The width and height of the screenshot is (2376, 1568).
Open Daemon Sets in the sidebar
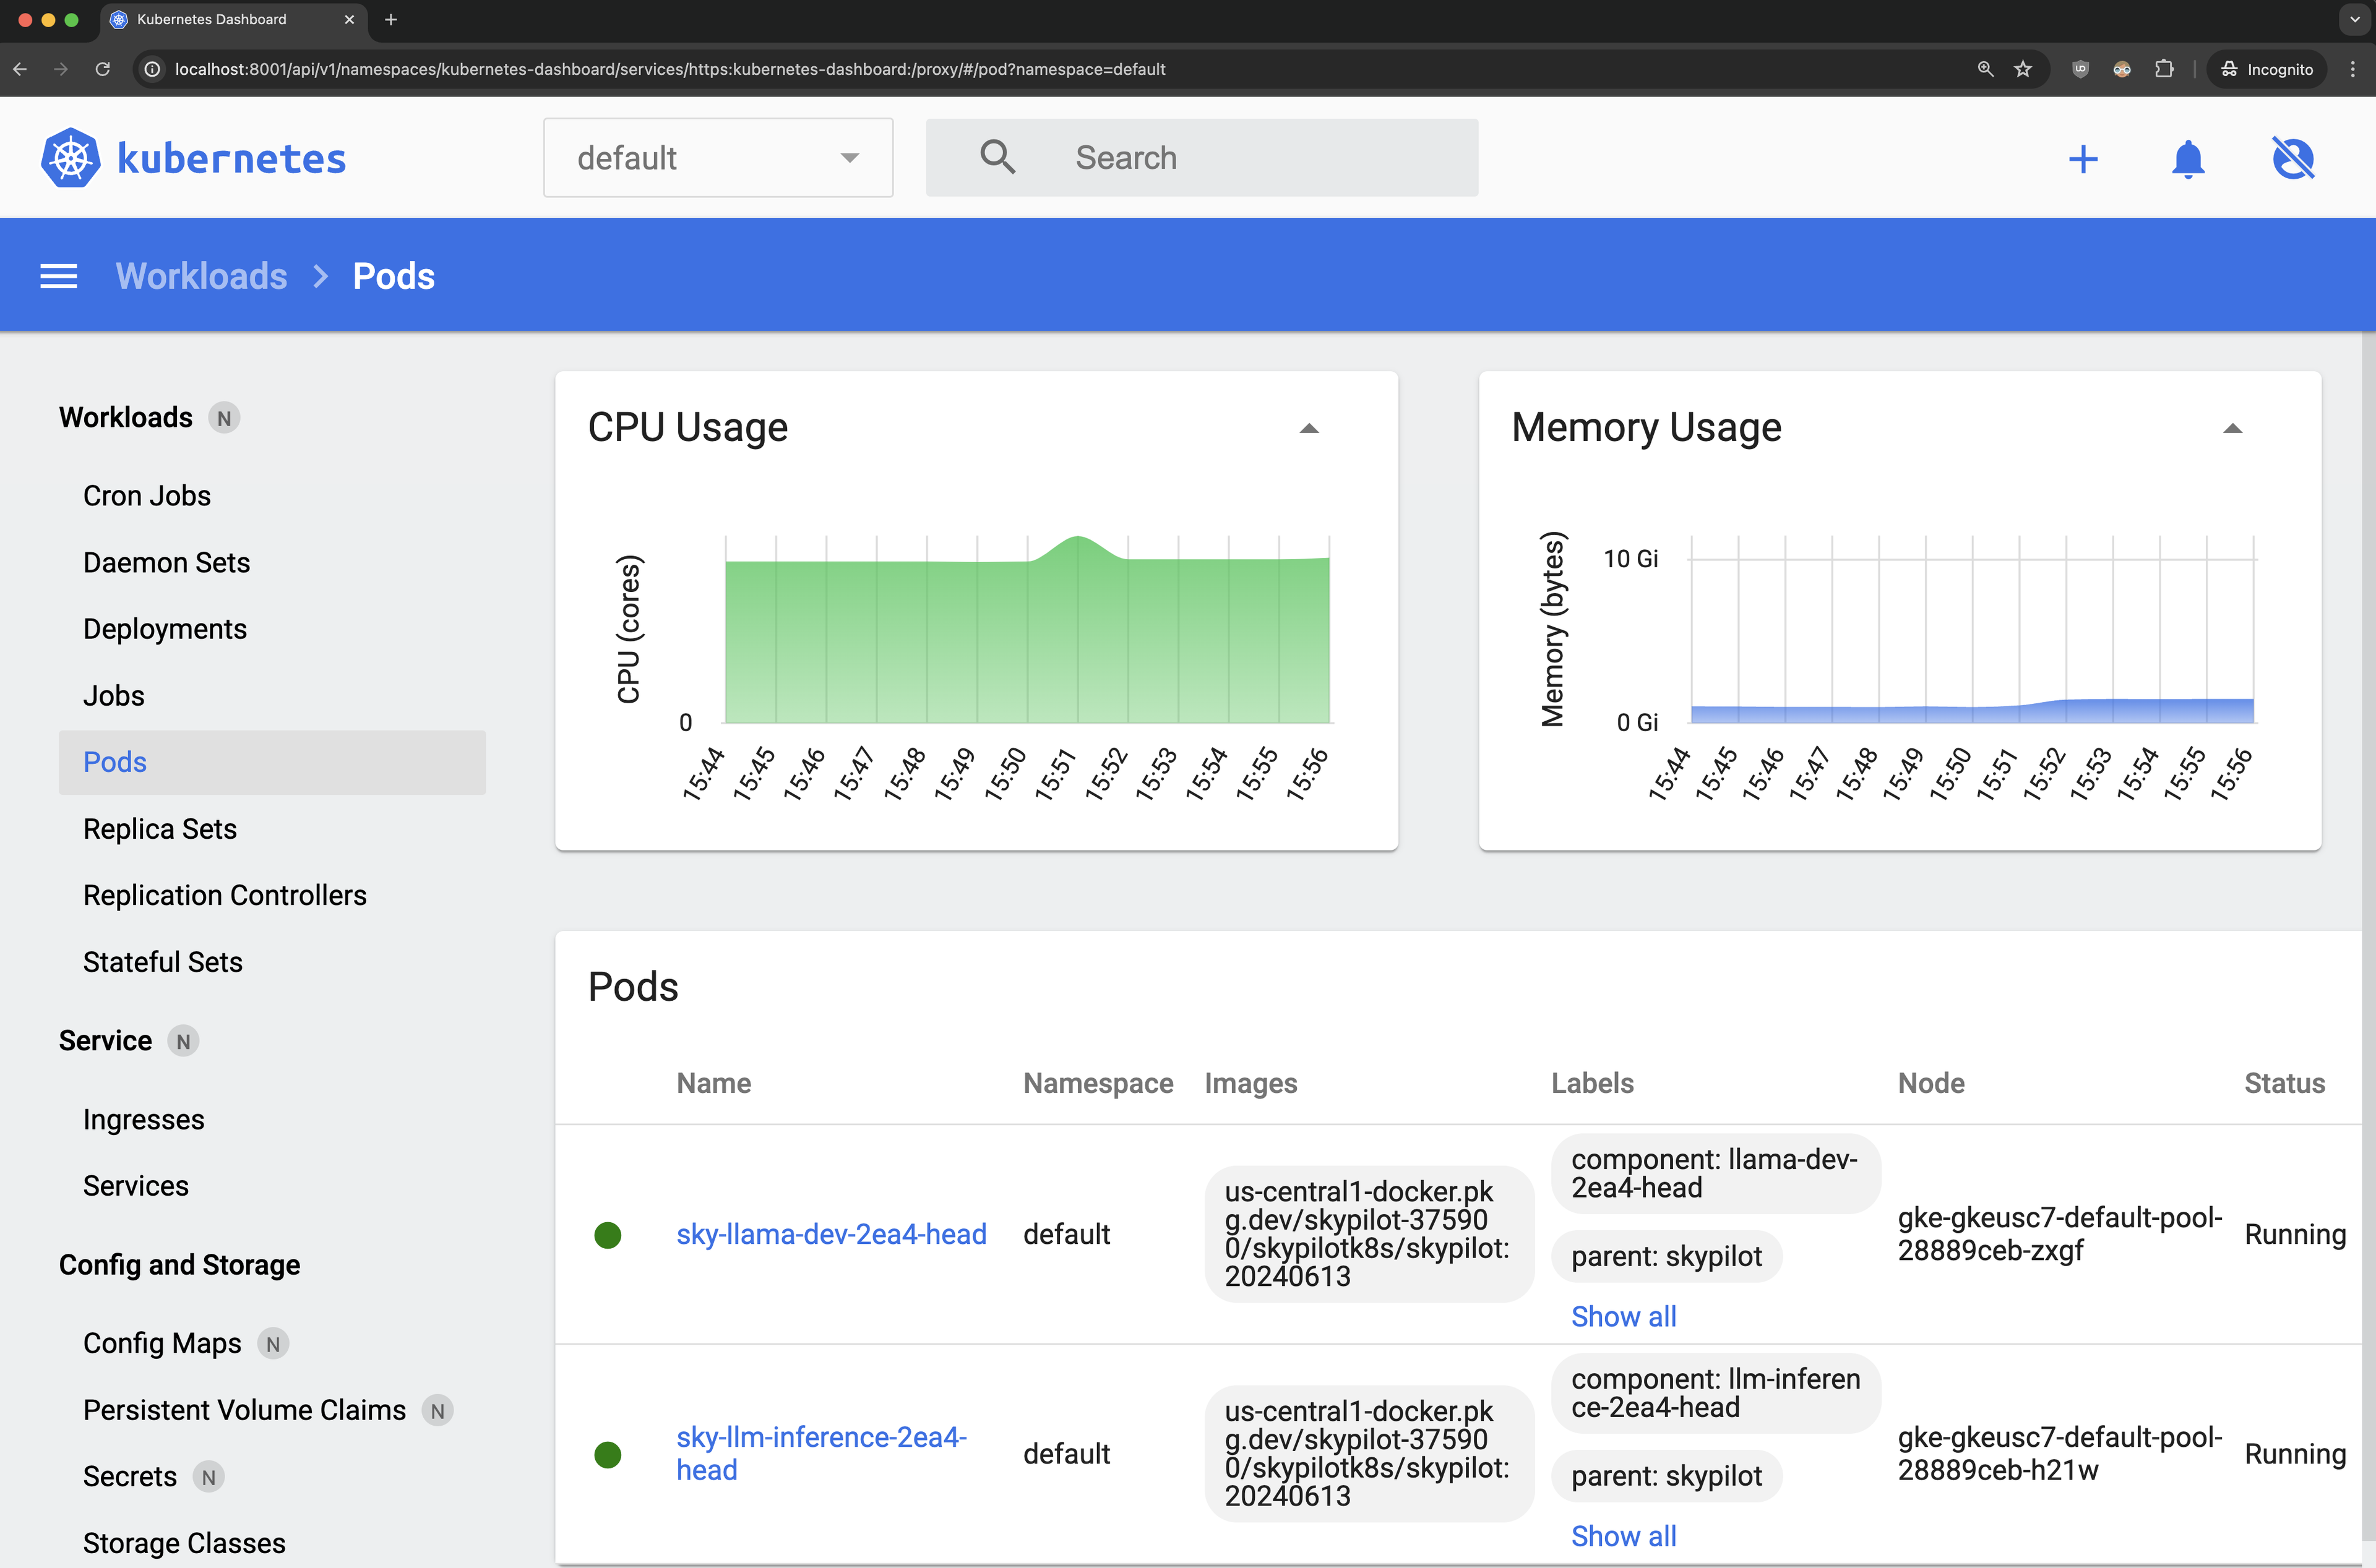[x=166, y=562]
